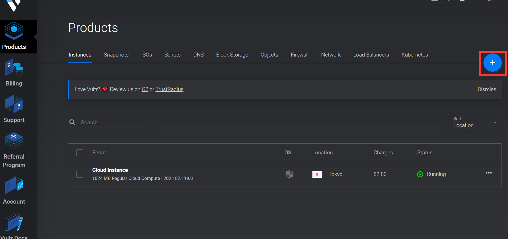Click the $2.80 charges value
The image size is (508, 239).
pos(380,174)
